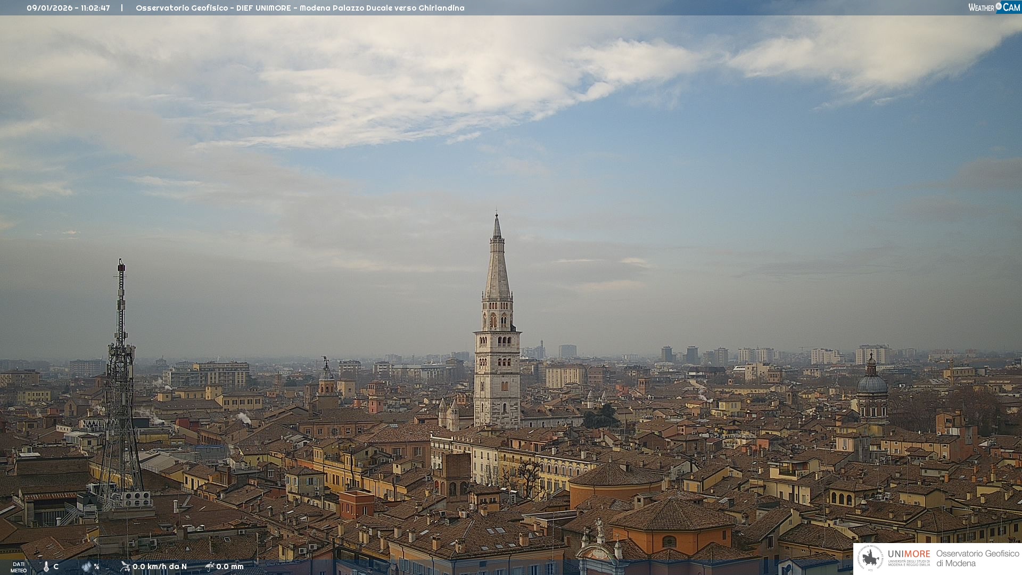The image size is (1022, 575).
Task: Click the UNIMORE university name text
Action: point(909,554)
